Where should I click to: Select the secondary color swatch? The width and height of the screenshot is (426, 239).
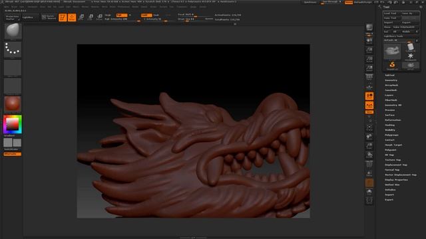17,143
